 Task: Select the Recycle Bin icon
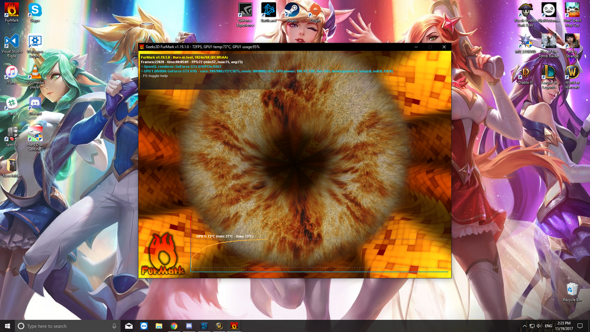coord(572,292)
